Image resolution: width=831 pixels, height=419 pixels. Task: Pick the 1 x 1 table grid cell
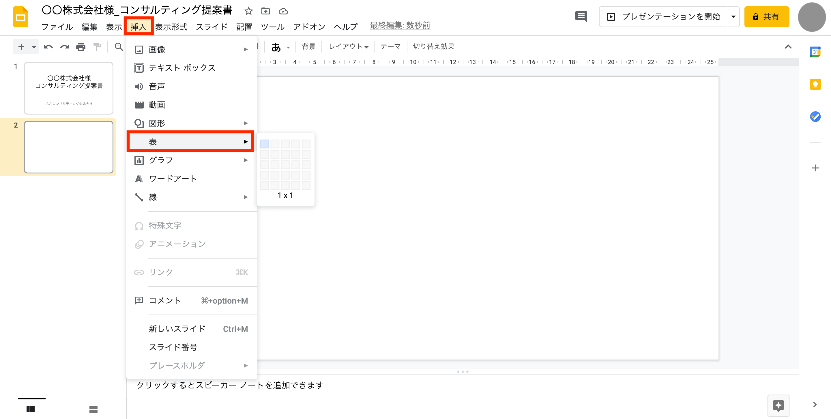coord(265,144)
